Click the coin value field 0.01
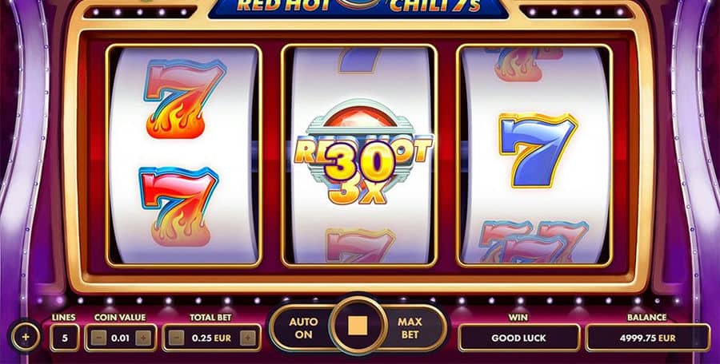This screenshot has width=720, height=364. coord(120,338)
